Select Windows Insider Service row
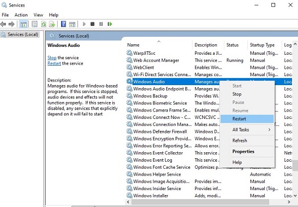This screenshot has width=298, height=207. pos(209,188)
